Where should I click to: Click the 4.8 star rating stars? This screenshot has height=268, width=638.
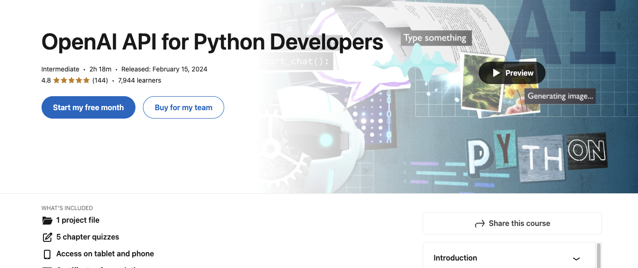click(71, 80)
